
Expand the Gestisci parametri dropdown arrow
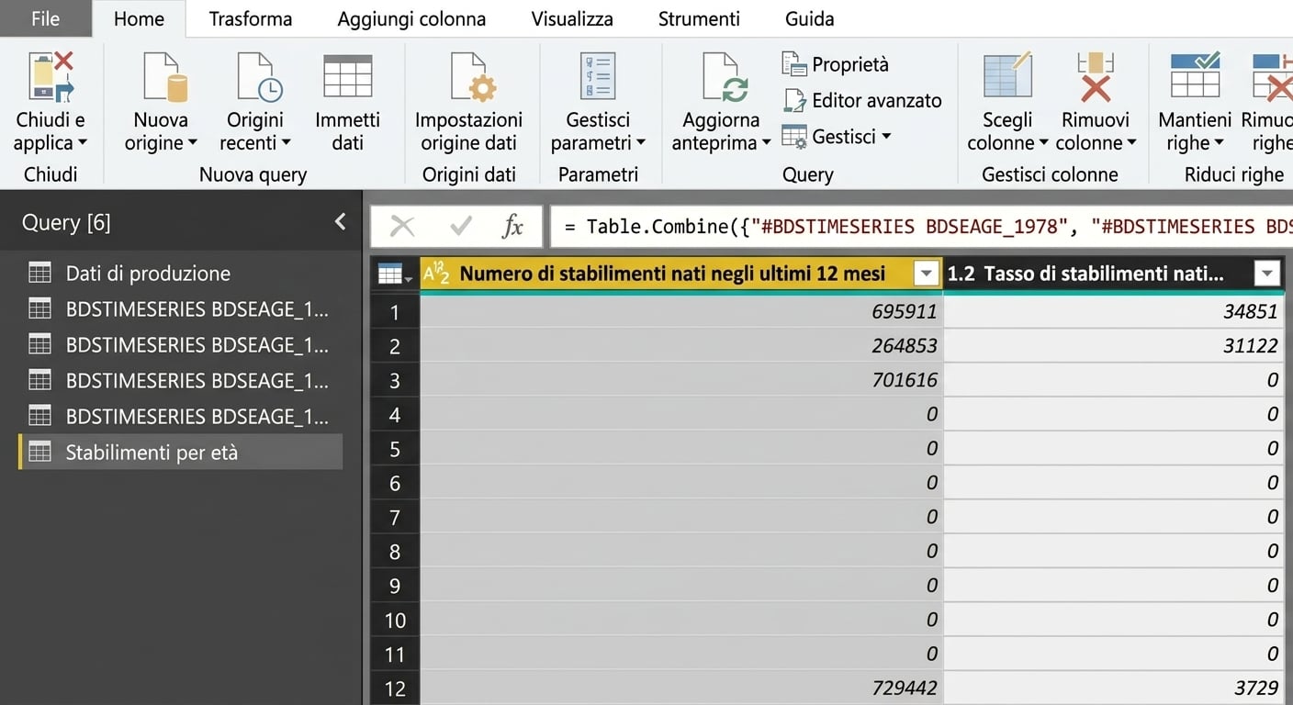pyautogui.click(x=641, y=143)
